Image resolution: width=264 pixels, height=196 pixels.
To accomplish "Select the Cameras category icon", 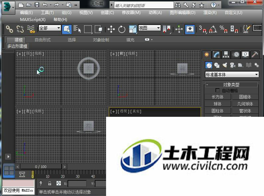I will point(232,65).
